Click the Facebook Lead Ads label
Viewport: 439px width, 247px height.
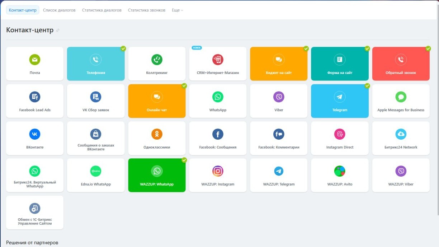(x=35, y=110)
